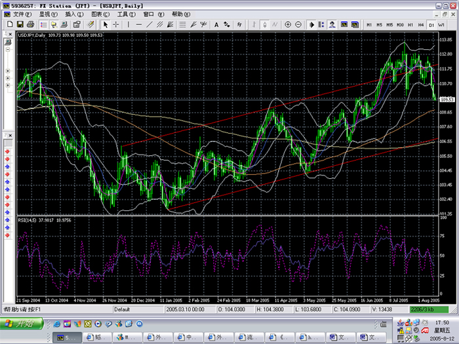Viewport: 459px width, 344px height.
Task: Click the zoom out magnifier icon
Action: (298, 24)
